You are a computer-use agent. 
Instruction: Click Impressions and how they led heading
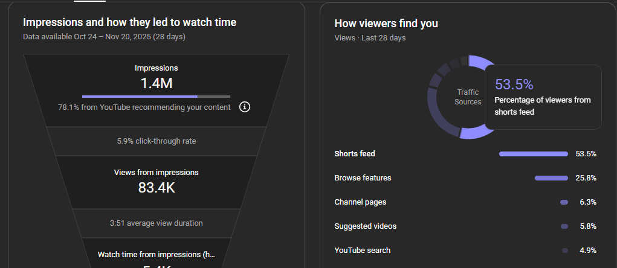129,22
